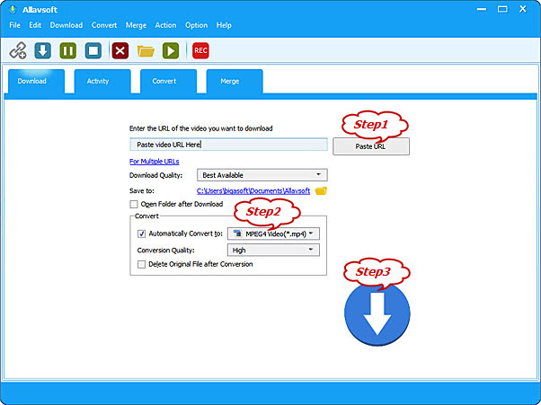Browse save location via the yellow folder icon
This screenshot has height=405, width=541.
click(x=321, y=190)
